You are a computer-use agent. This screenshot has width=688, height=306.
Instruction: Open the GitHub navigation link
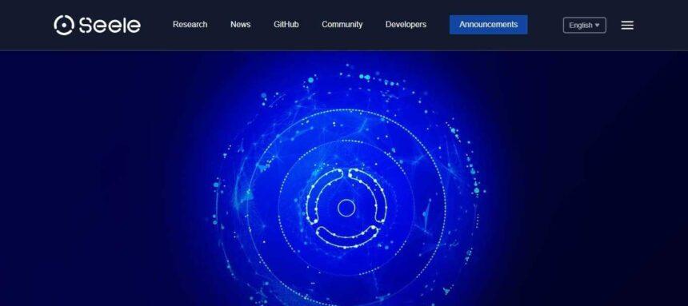(x=286, y=25)
